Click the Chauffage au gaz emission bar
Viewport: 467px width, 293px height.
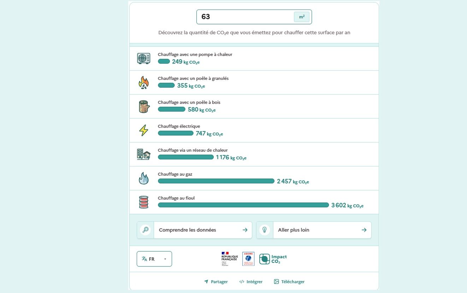pos(216,181)
